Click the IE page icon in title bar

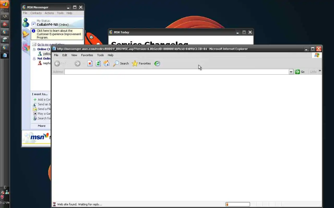[x=54, y=49]
